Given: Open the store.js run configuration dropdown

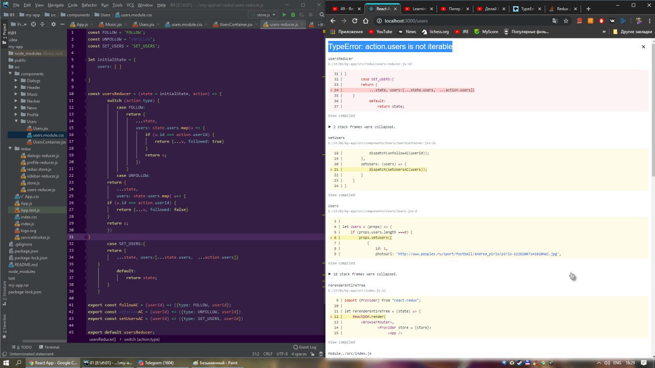Looking at the screenshot, I should [266, 15].
